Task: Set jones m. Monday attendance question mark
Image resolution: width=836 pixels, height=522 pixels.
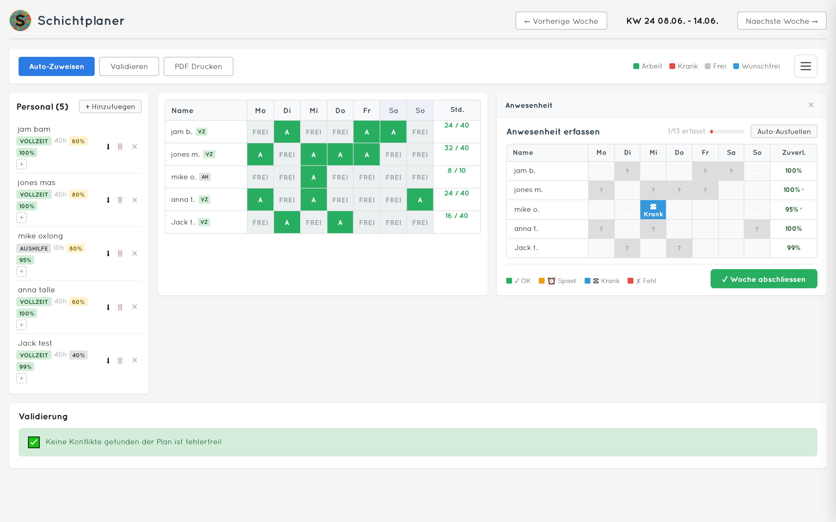Action: [601, 190]
